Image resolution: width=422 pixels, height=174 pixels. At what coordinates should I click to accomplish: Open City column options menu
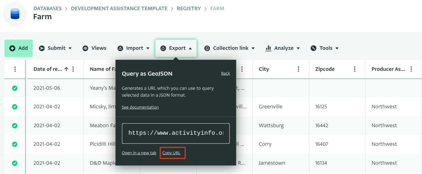[x=298, y=69]
